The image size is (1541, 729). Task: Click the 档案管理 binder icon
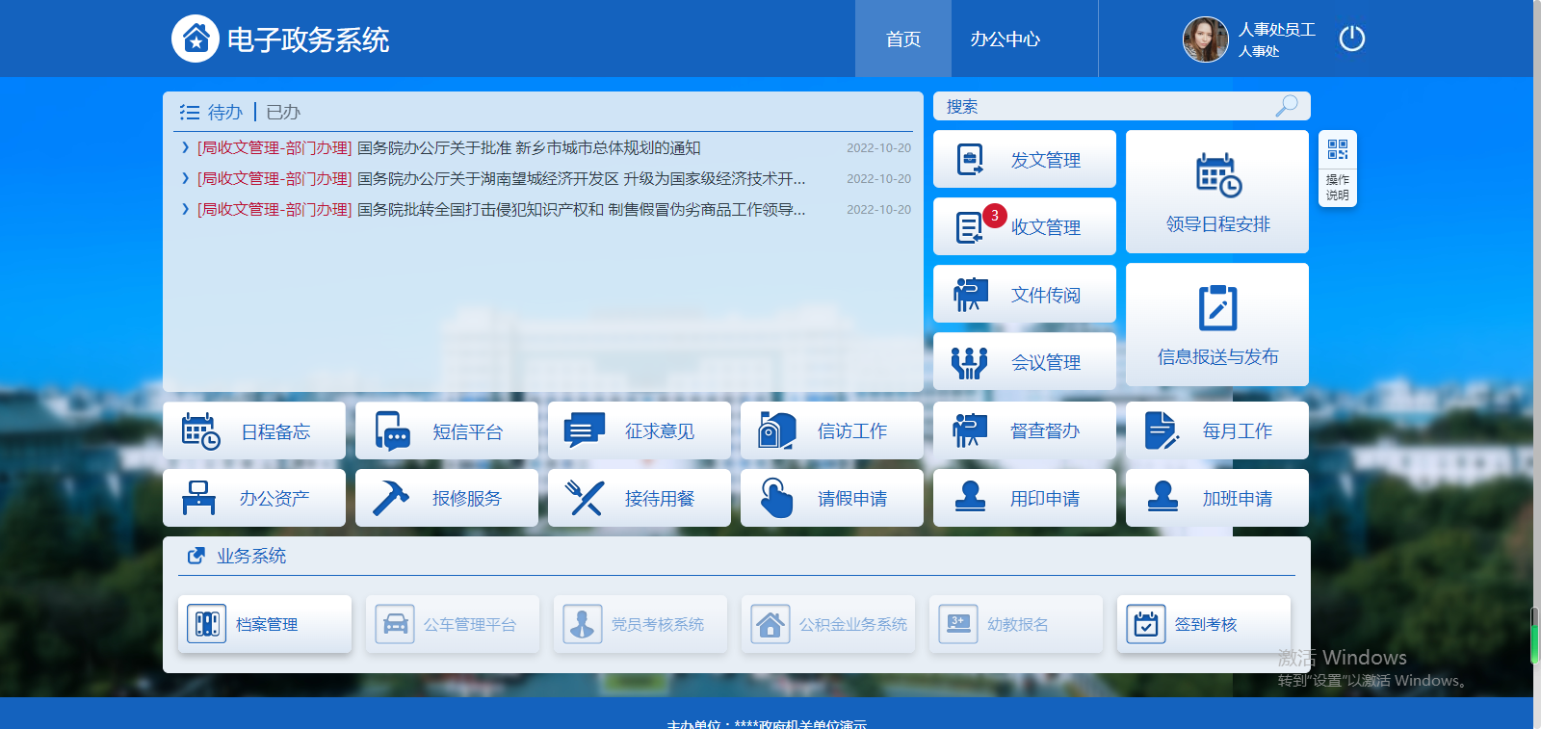[x=207, y=624]
